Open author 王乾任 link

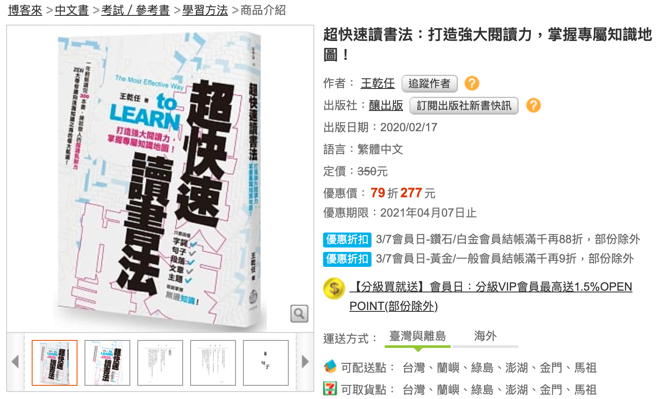(x=378, y=83)
